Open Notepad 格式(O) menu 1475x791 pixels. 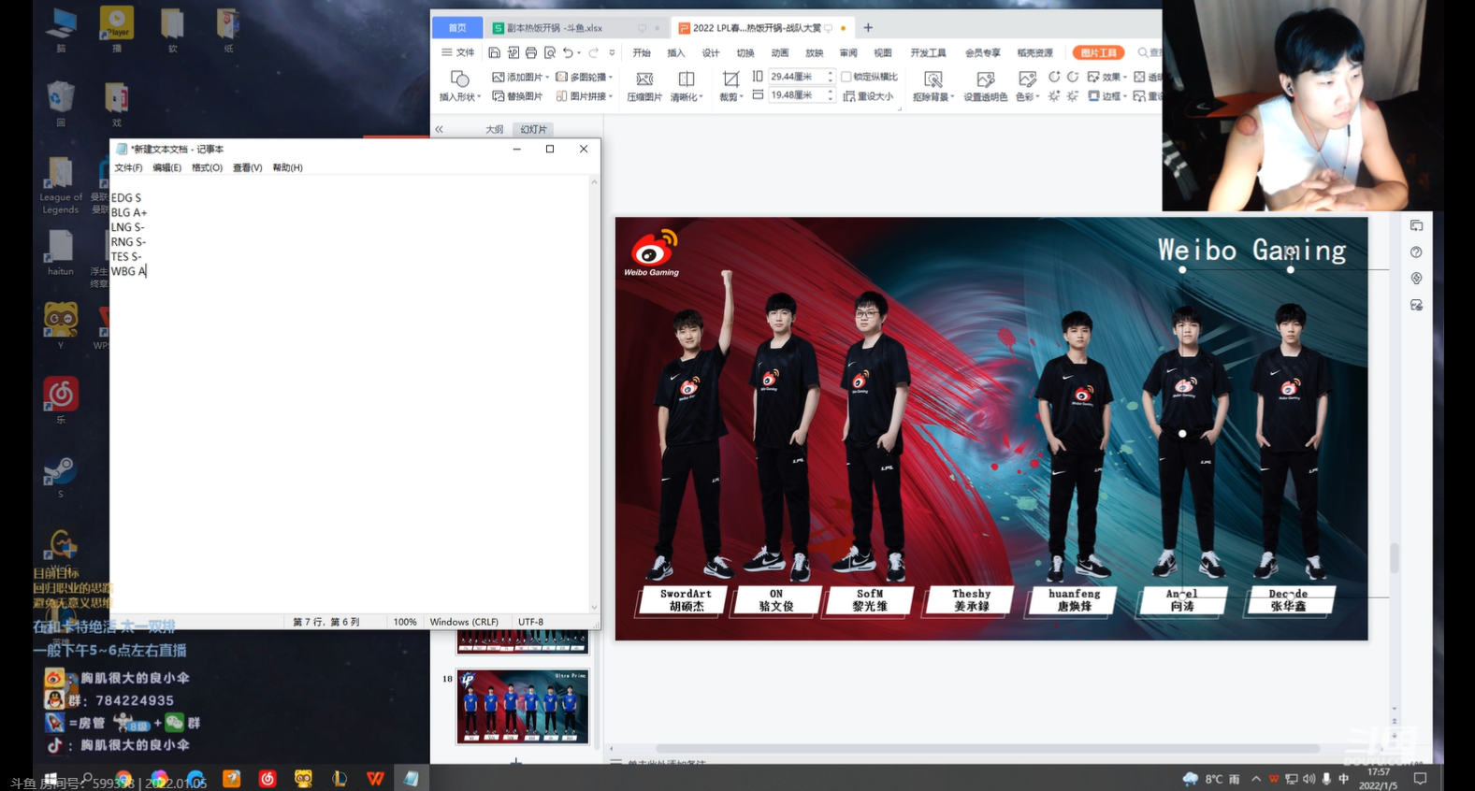click(207, 167)
